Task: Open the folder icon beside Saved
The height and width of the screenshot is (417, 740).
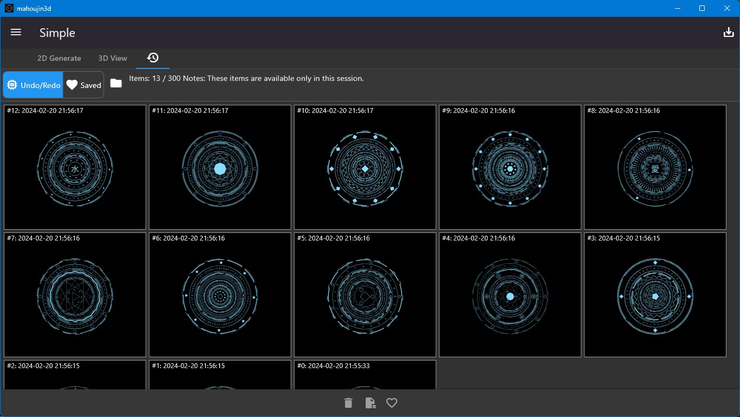Action: [x=116, y=83]
